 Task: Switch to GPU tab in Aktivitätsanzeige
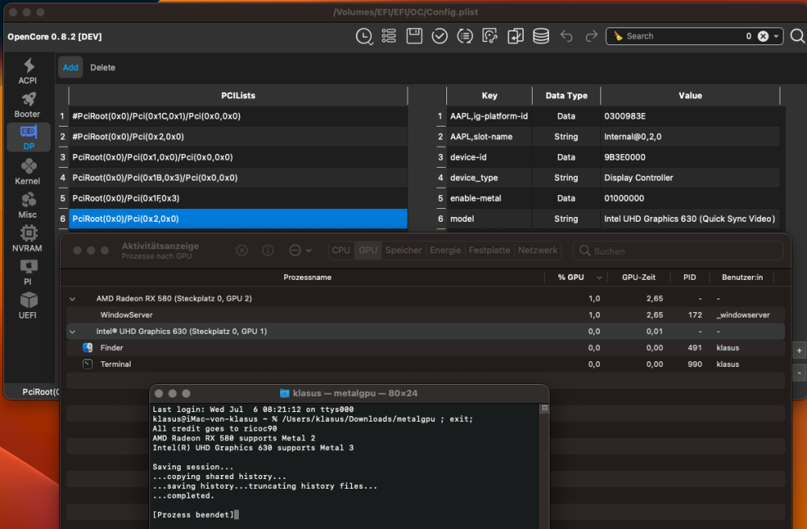click(368, 250)
